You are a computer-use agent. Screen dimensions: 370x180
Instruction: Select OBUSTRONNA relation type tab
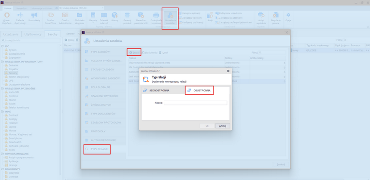coord(199,90)
